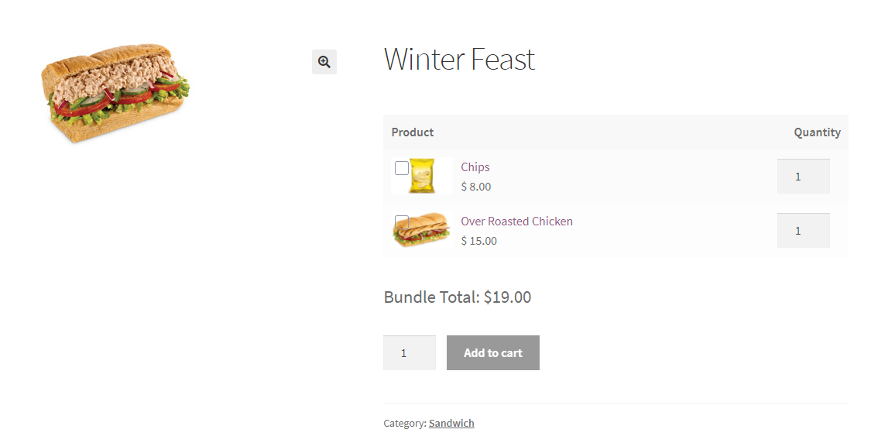Click the Chips price $ 8.00
895x443 pixels.
(x=476, y=187)
